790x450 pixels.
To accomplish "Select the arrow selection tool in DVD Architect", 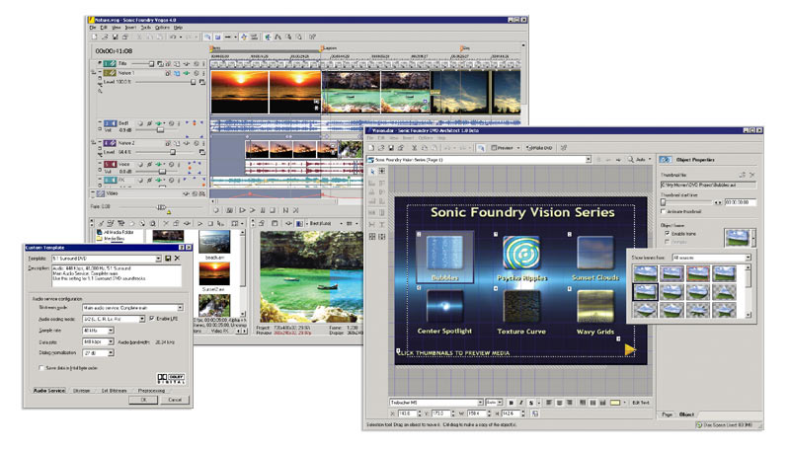I will pyautogui.click(x=372, y=172).
